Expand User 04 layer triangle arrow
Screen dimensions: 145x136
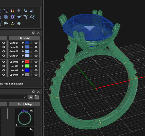point(23,75)
